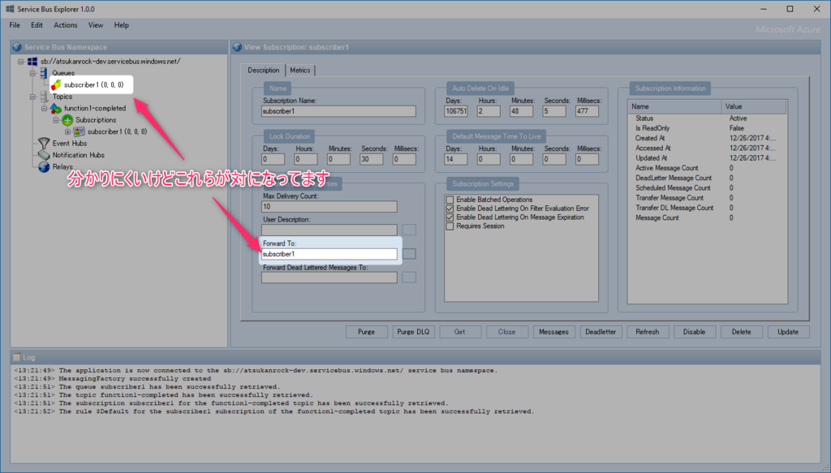Click Auto Delete On Idle Minutes field
831x473 pixels.
tap(522, 111)
